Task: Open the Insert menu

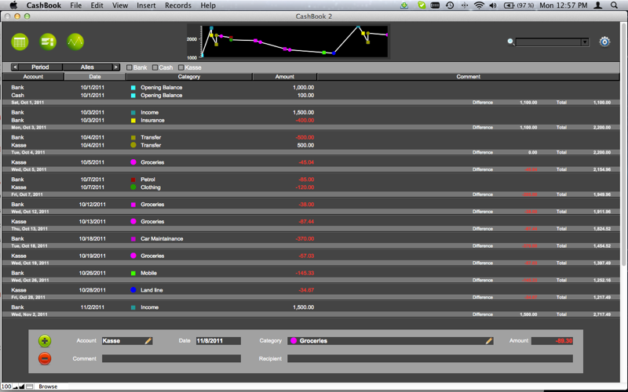Action: (146, 5)
